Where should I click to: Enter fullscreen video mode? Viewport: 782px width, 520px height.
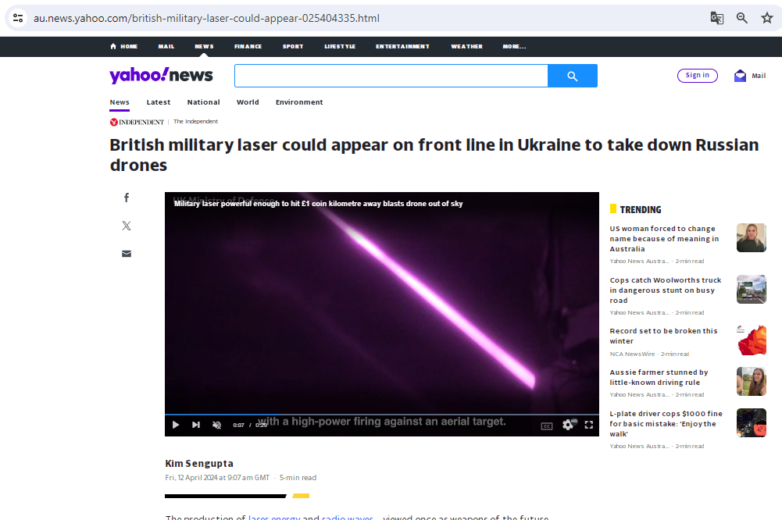[589, 425]
